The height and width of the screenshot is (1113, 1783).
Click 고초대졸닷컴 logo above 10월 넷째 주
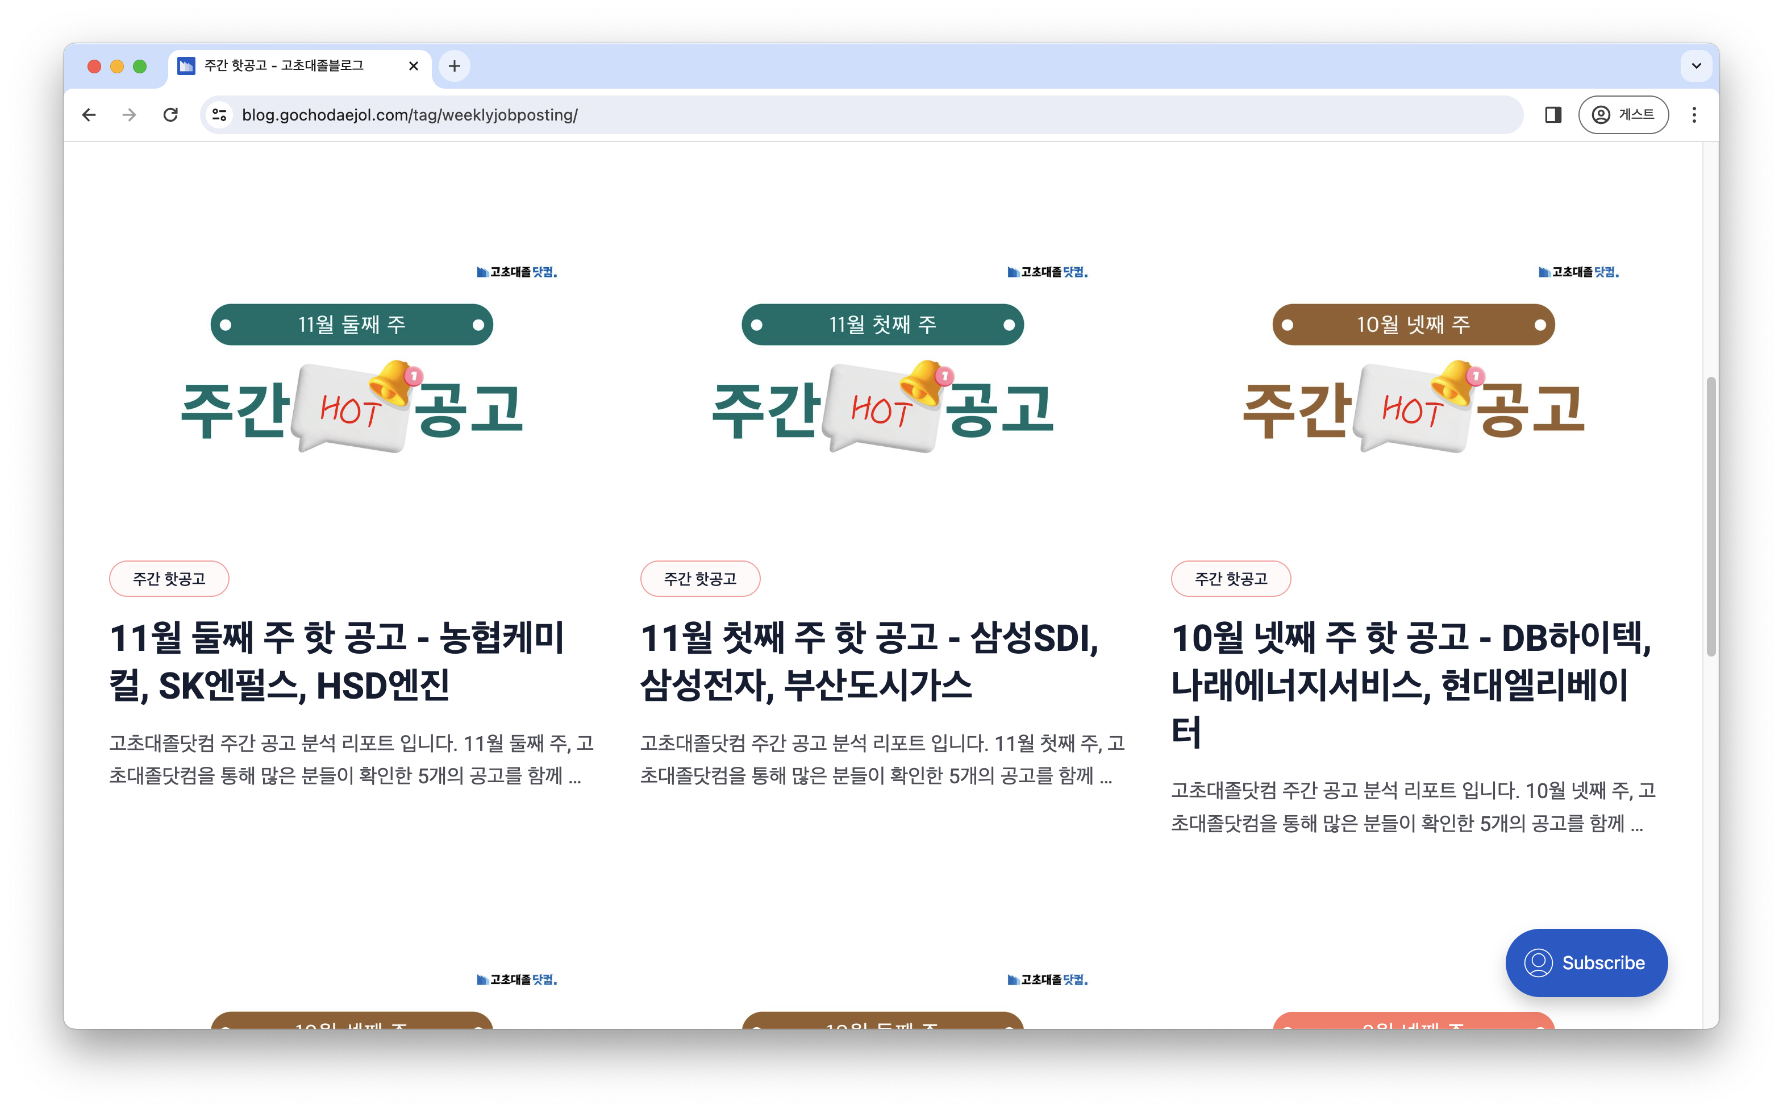[x=1578, y=272]
